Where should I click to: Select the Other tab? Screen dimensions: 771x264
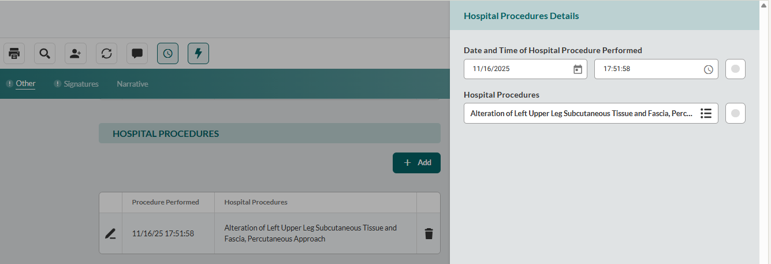pos(25,84)
